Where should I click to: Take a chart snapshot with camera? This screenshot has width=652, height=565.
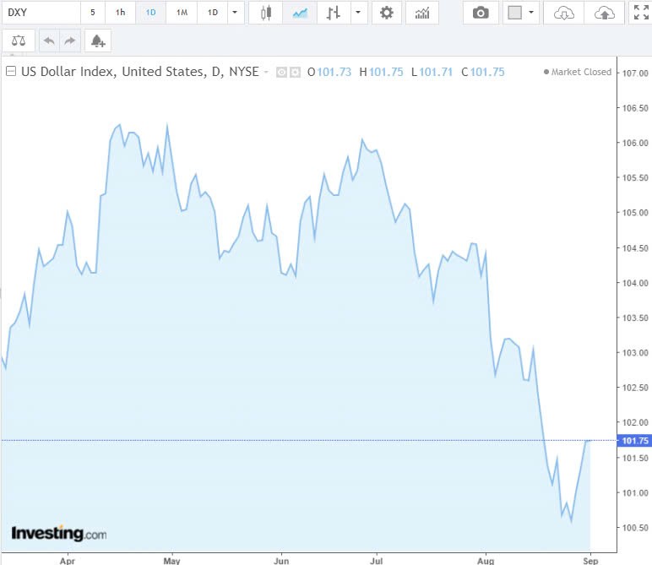click(x=481, y=13)
